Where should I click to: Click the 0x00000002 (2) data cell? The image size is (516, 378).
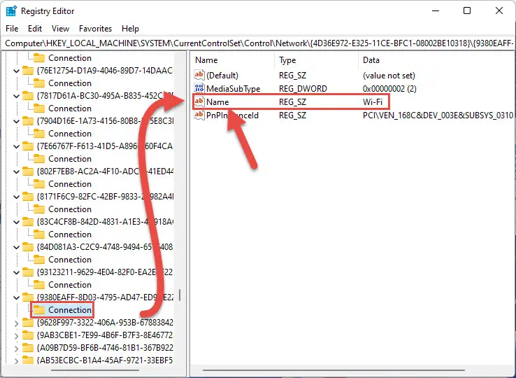click(389, 89)
